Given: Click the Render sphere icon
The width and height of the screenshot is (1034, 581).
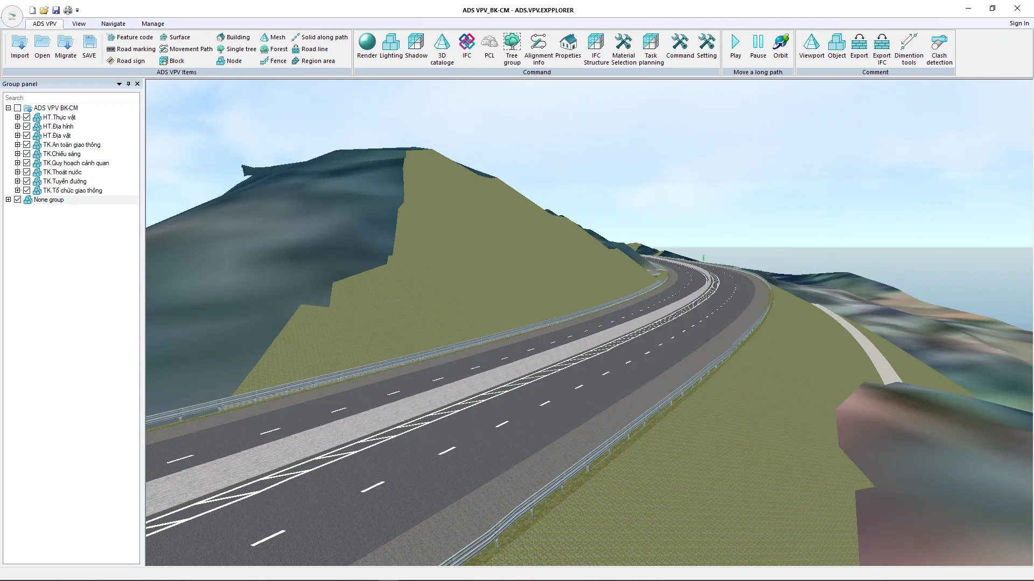Looking at the screenshot, I should pos(367,42).
